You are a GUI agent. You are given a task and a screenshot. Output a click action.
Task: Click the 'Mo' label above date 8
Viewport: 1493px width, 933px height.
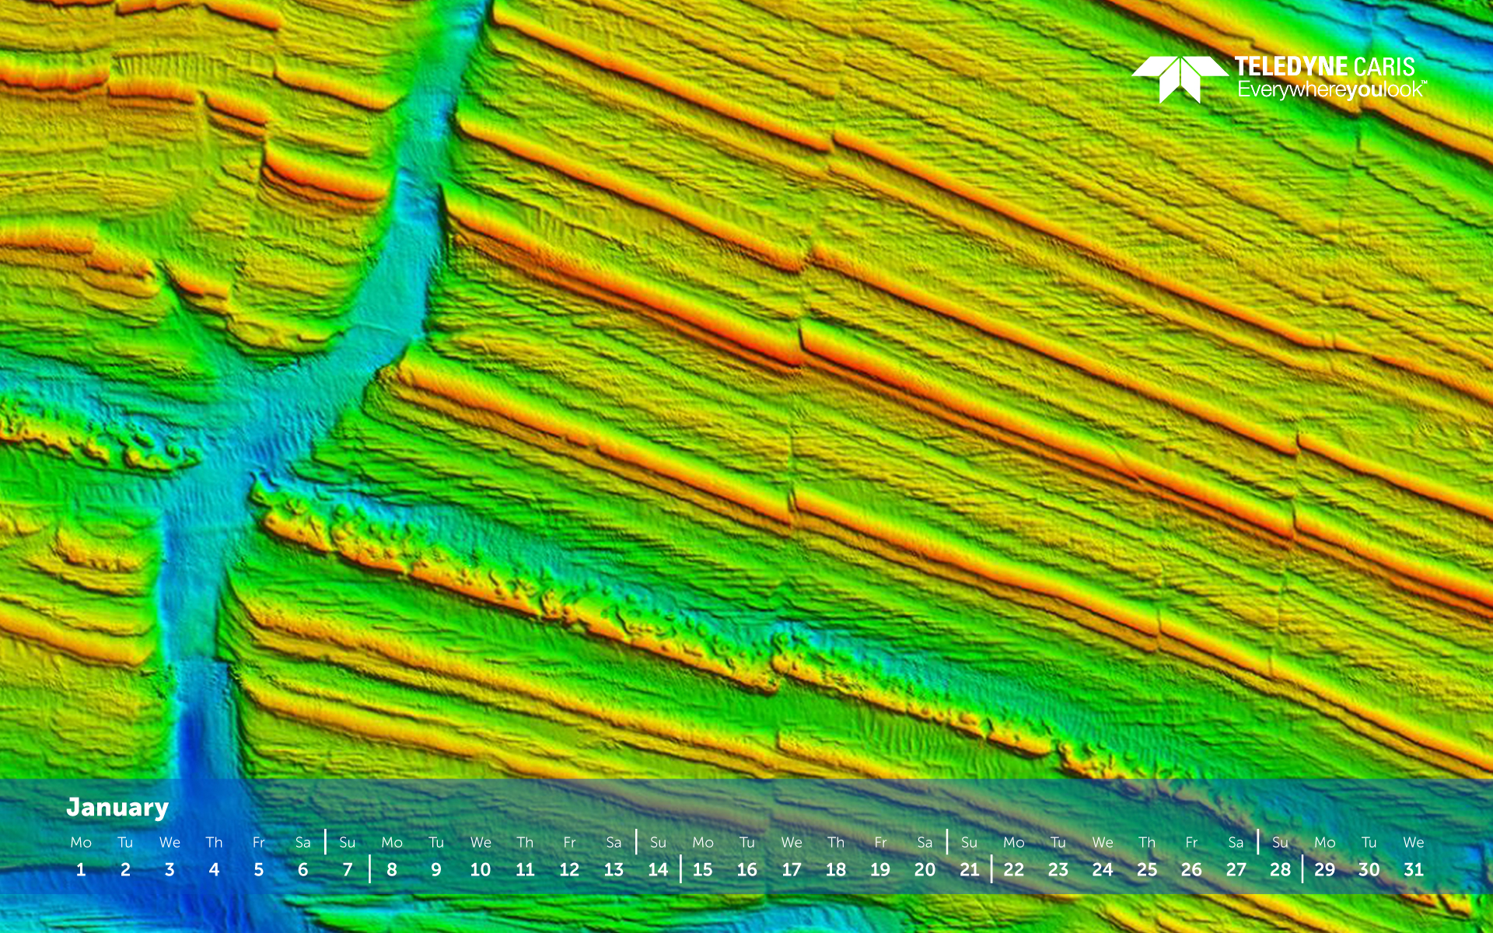click(x=392, y=843)
